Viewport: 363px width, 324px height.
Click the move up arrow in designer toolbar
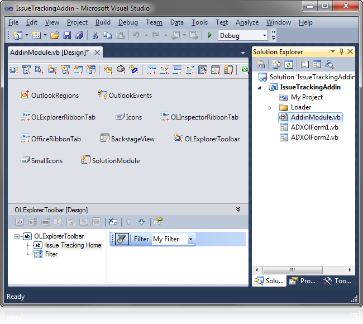(x=128, y=222)
